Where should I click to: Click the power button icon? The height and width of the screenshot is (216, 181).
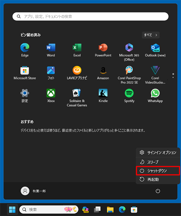point(158,191)
